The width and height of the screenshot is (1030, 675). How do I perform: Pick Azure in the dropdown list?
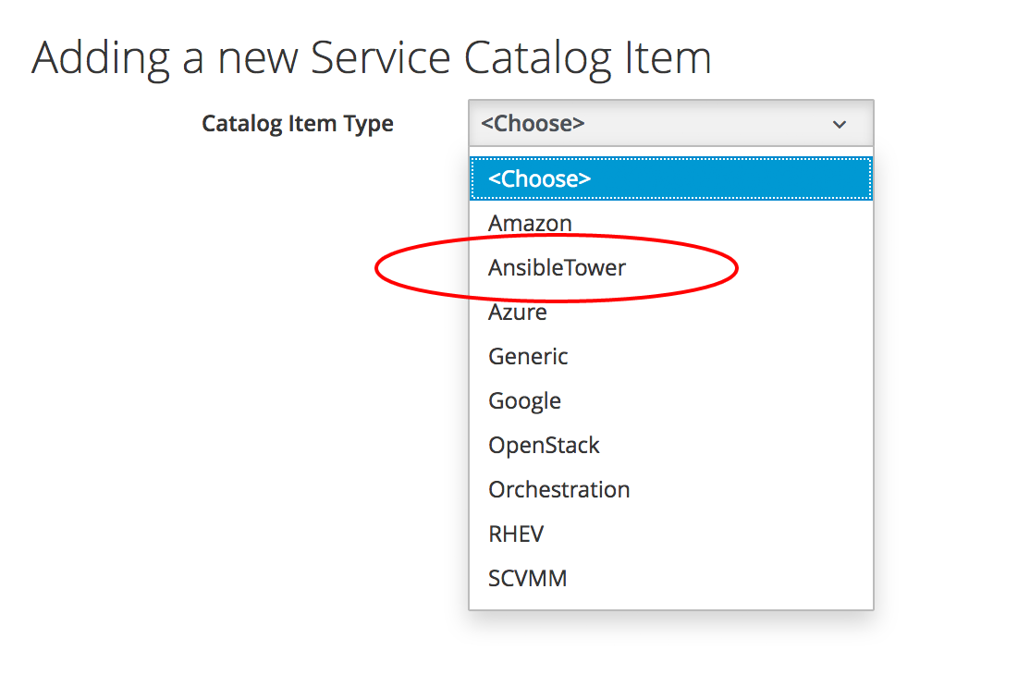(518, 313)
